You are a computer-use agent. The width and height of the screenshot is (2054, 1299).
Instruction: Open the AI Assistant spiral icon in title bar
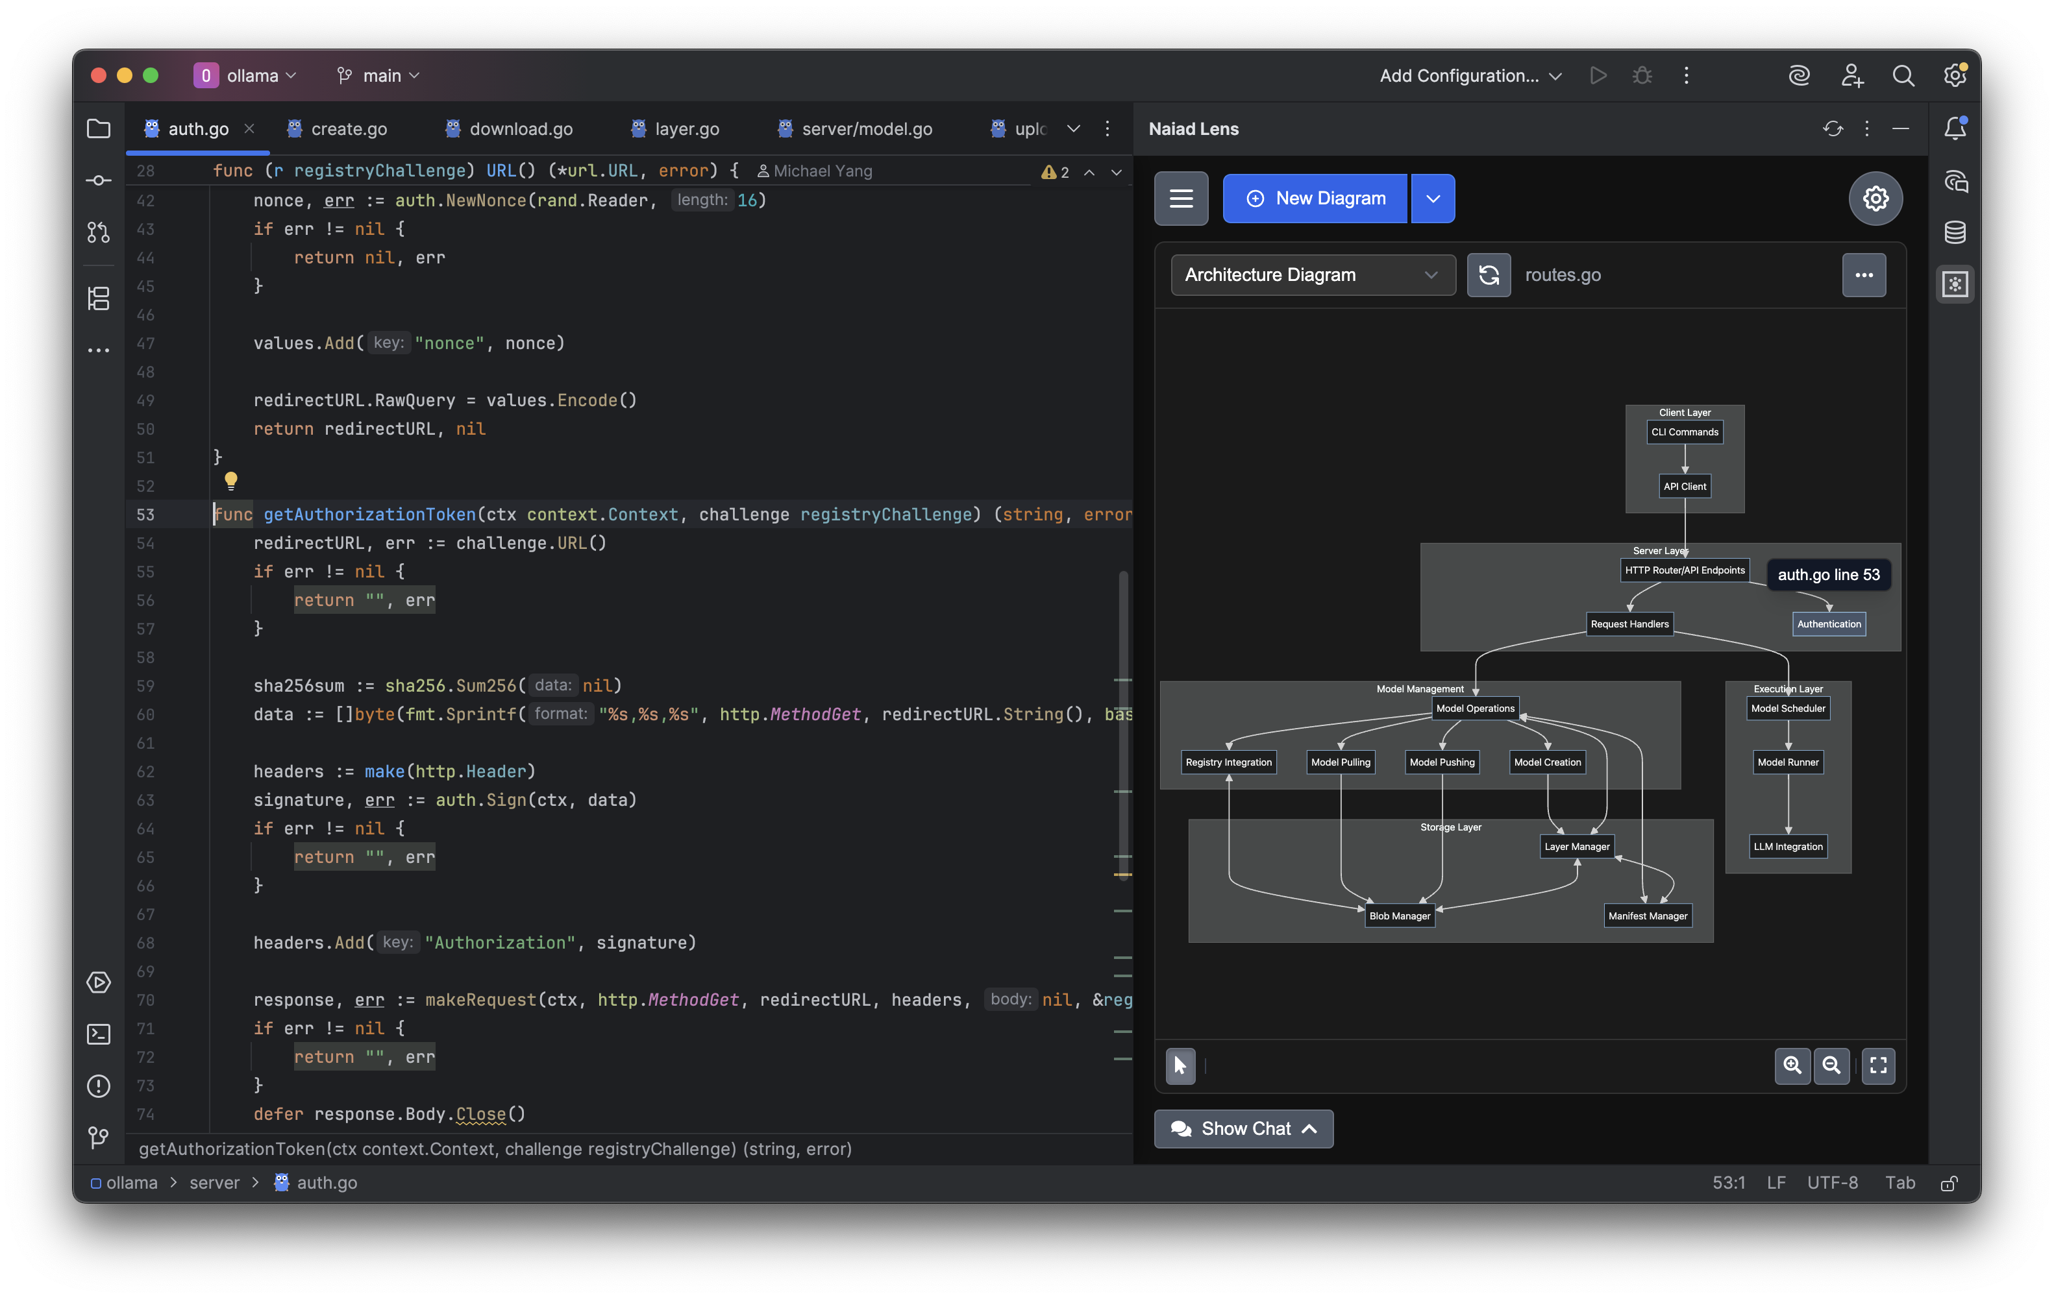point(1799,76)
